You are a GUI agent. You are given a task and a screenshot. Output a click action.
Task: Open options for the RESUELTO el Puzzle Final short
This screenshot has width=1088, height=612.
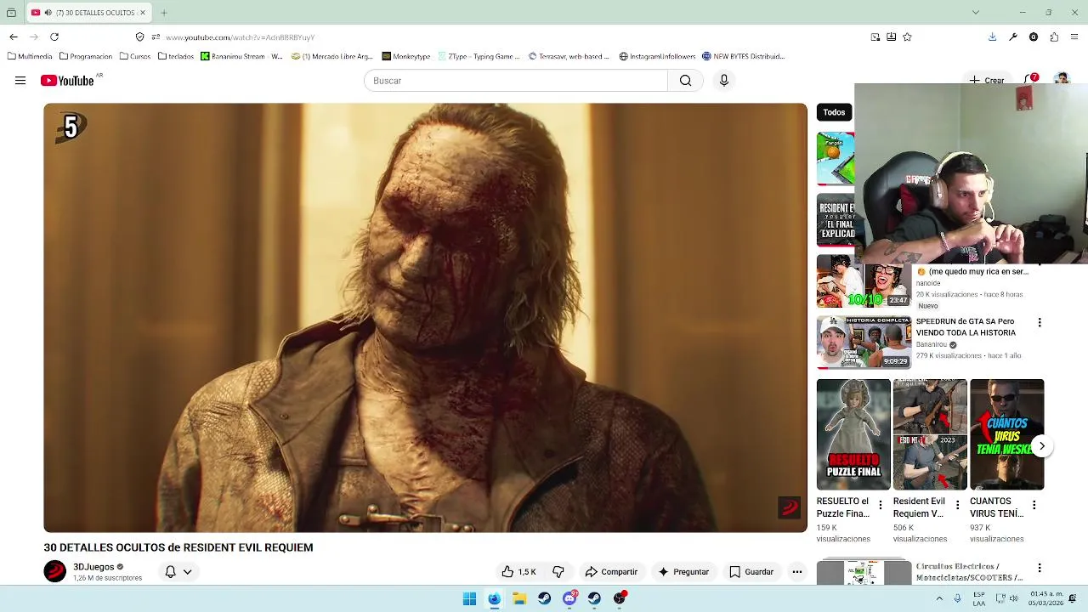tap(881, 505)
